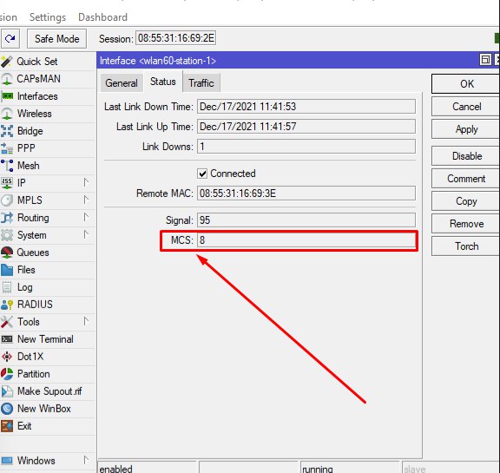The image size is (500, 473).
Task: Click the RADIUS icon in the sidebar
Action: [7, 305]
